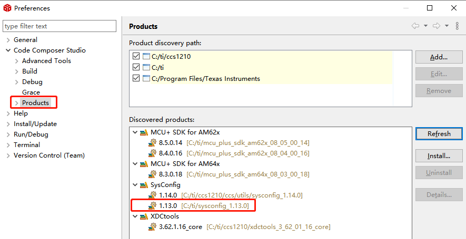Uncheck the C:/ti/ccs1210 discovery path
466x239 pixels.
click(136, 56)
